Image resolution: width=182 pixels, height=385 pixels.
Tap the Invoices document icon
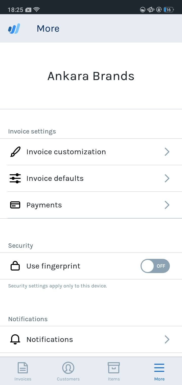pos(23,368)
